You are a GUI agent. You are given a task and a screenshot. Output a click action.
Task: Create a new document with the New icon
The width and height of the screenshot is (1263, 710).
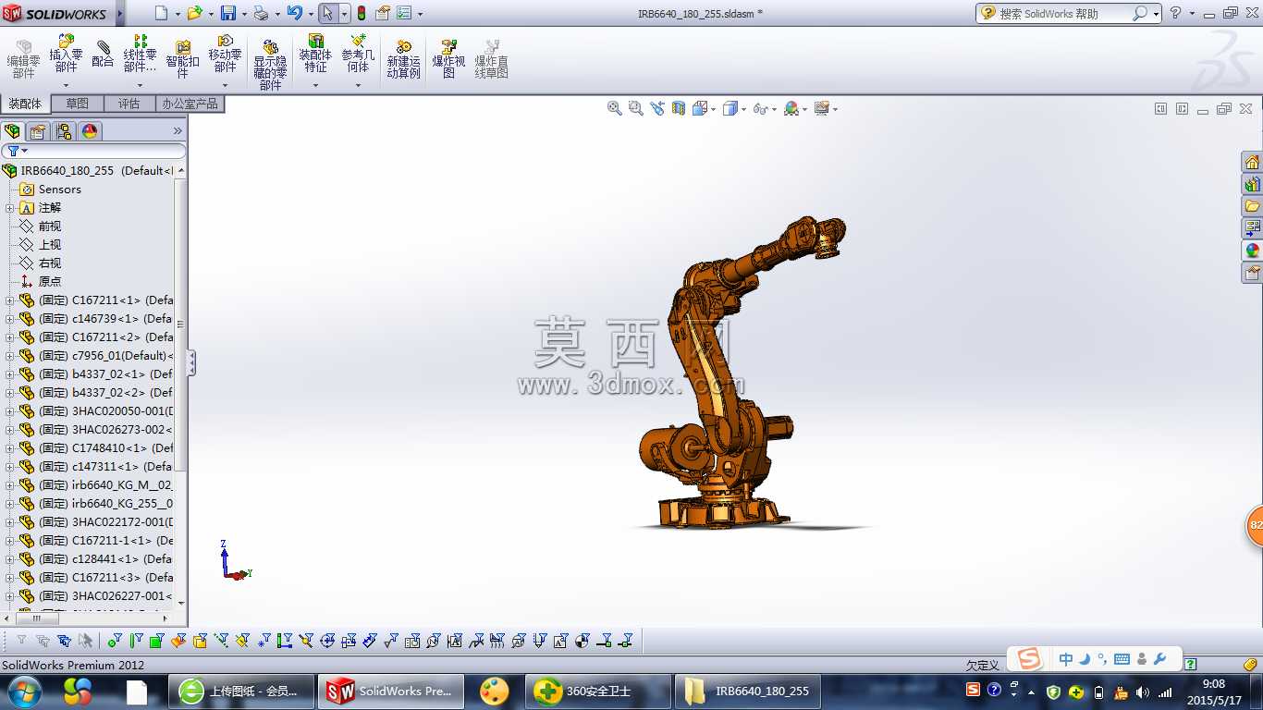[x=161, y=13]
